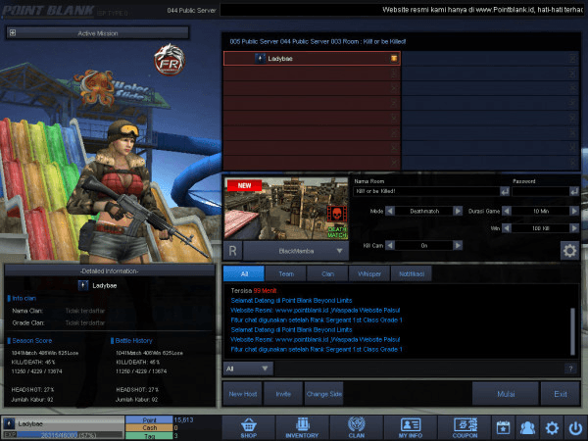Click the Invite button

[283, 394]
